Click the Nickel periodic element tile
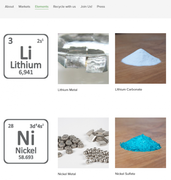The width and height of the screenshot is (171, 180). click(26, 141)
